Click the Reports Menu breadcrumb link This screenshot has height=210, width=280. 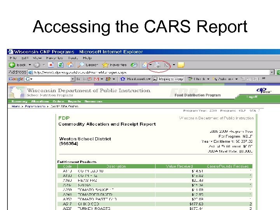35,107
